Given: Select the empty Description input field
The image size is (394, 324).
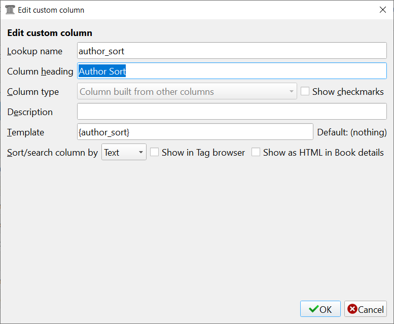Looking at the screenshot, I should 232,112.
